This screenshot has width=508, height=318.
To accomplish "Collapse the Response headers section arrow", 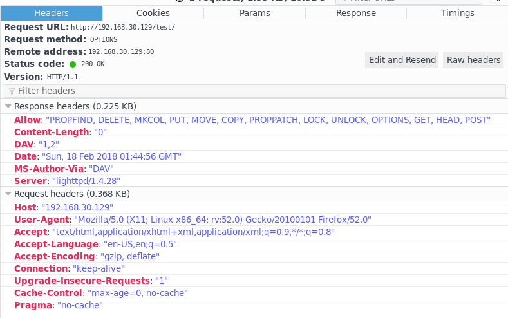I will click(x=8, y=106).
